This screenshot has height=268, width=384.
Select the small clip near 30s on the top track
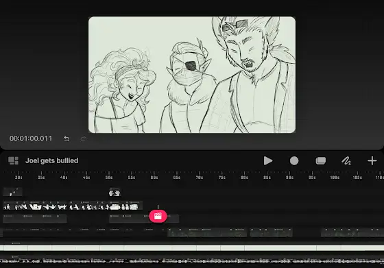click(x=12, y=192)
